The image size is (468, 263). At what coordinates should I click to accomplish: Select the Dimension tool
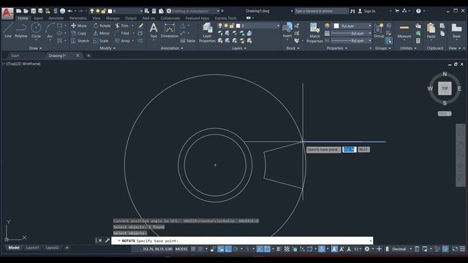tap(169, 31)
